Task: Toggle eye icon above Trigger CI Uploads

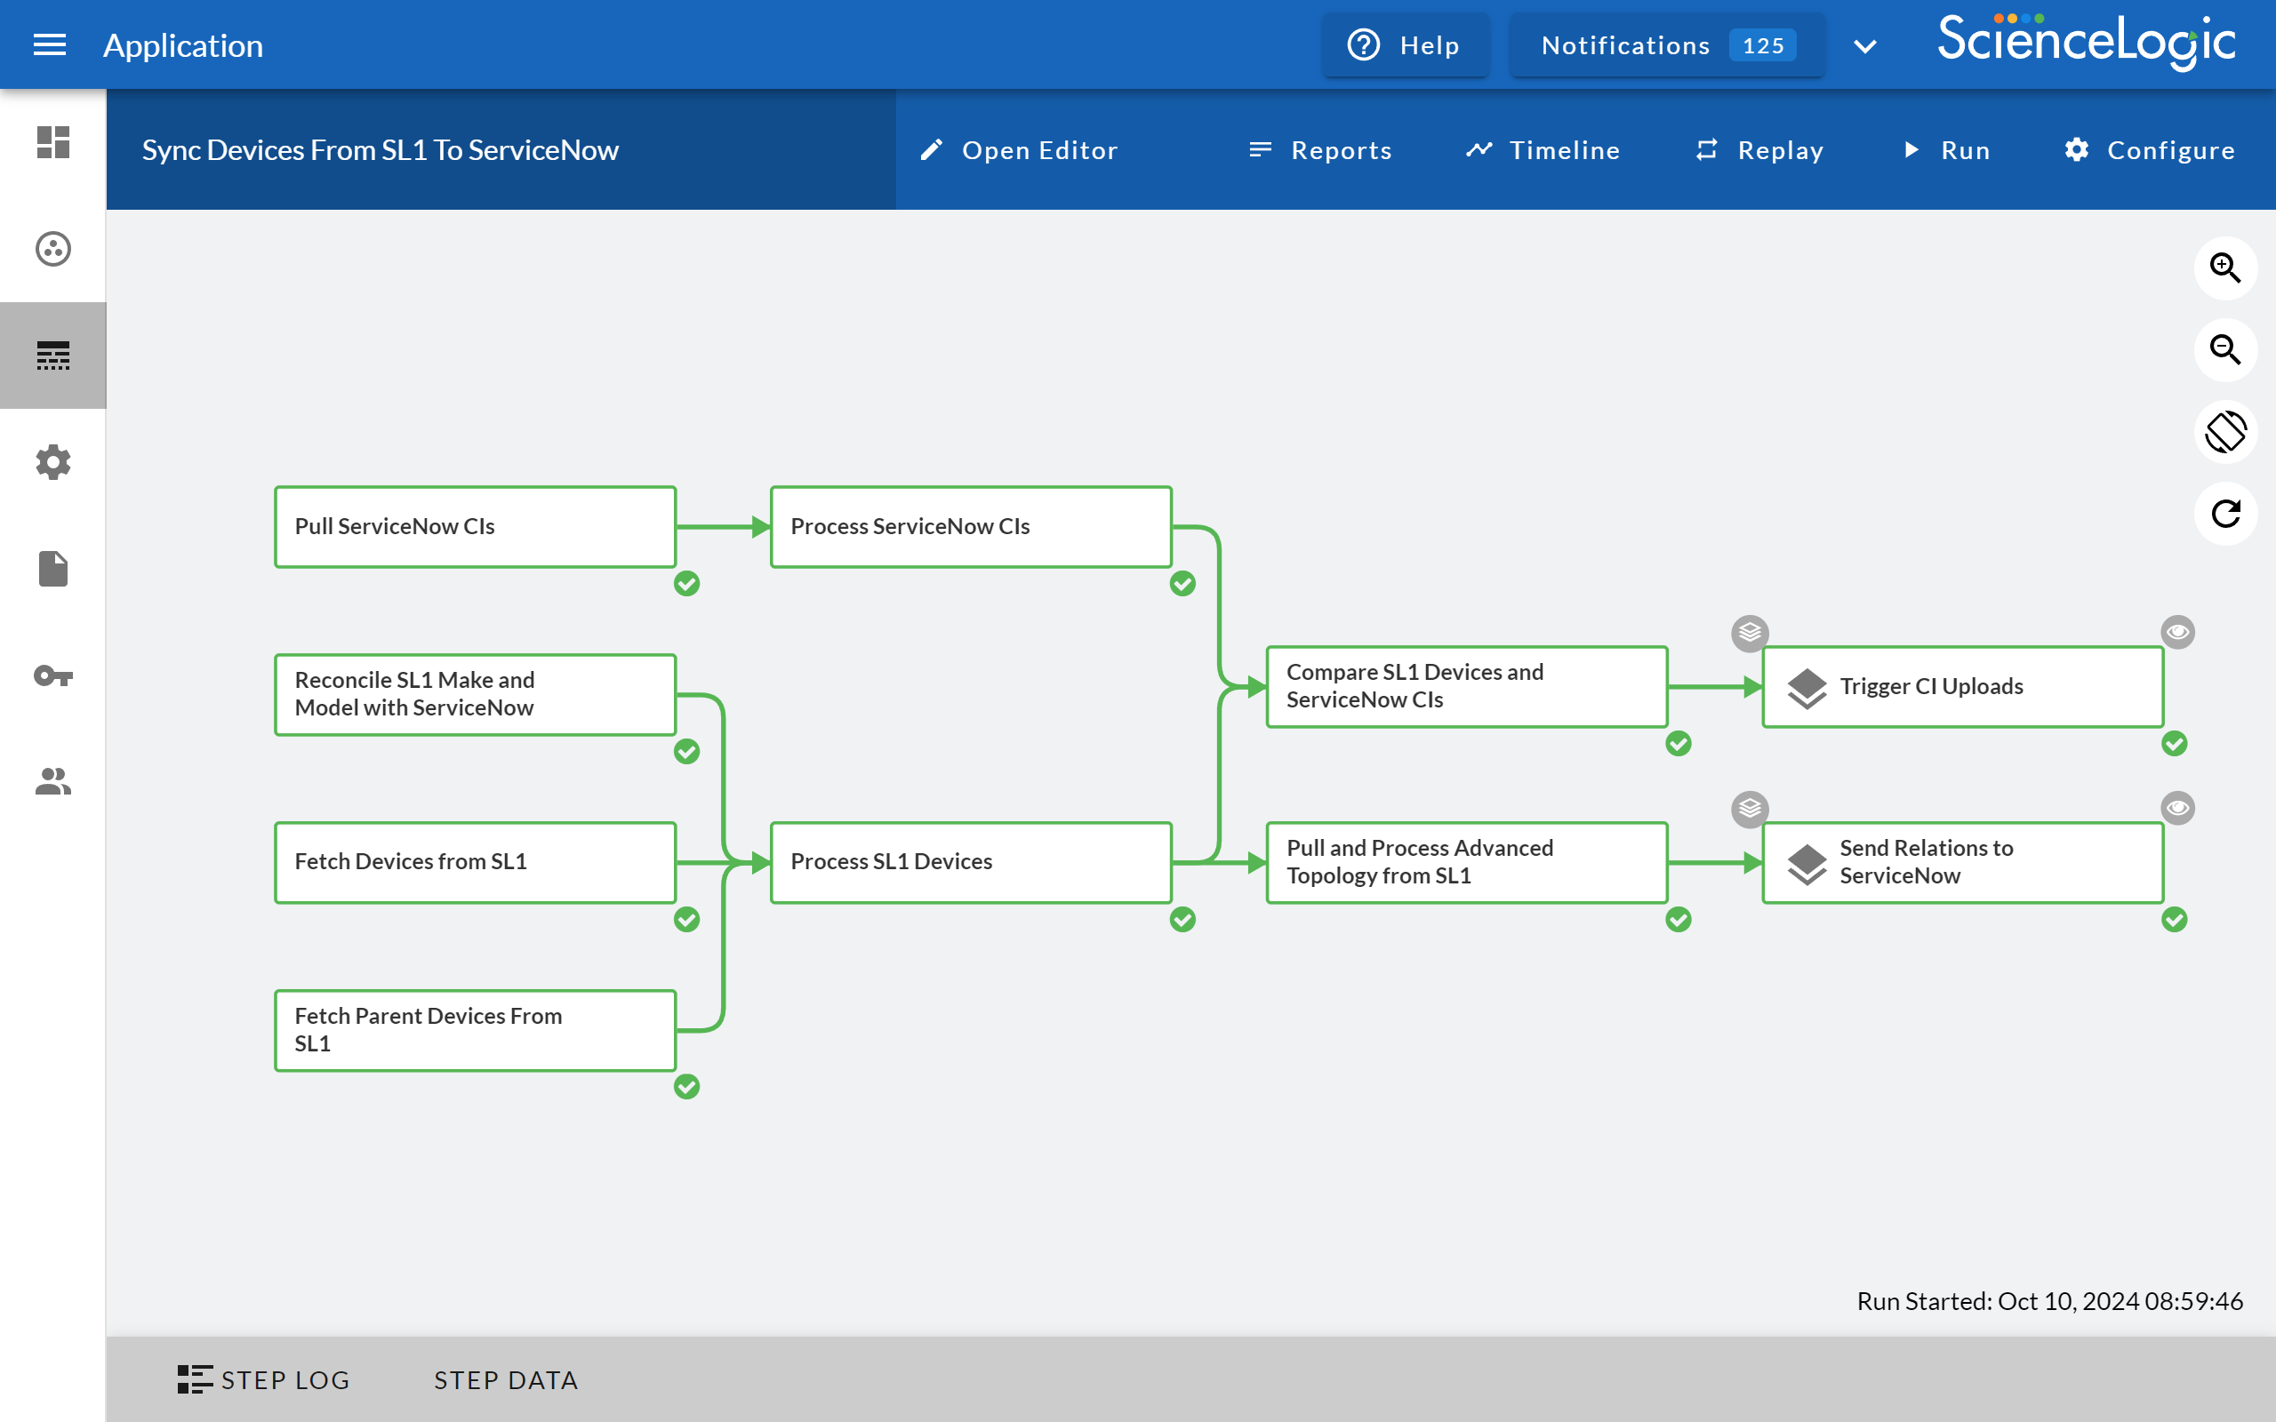Action: pos(2178,632)
